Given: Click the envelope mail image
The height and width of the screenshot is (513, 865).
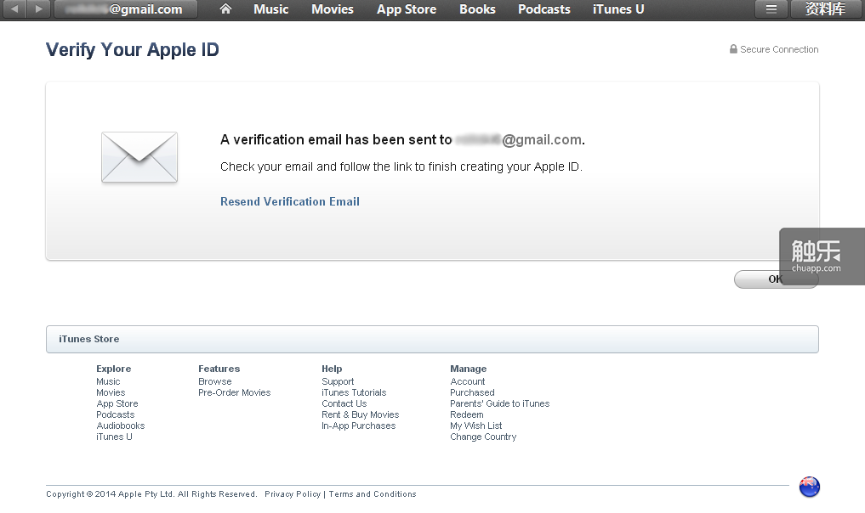Looking at the screenshot, I should point(139,157).
